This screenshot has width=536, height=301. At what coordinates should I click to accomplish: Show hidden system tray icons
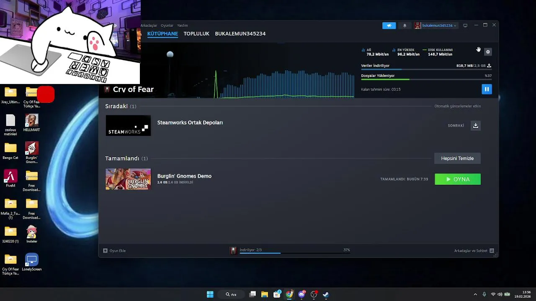pos(475,294)
